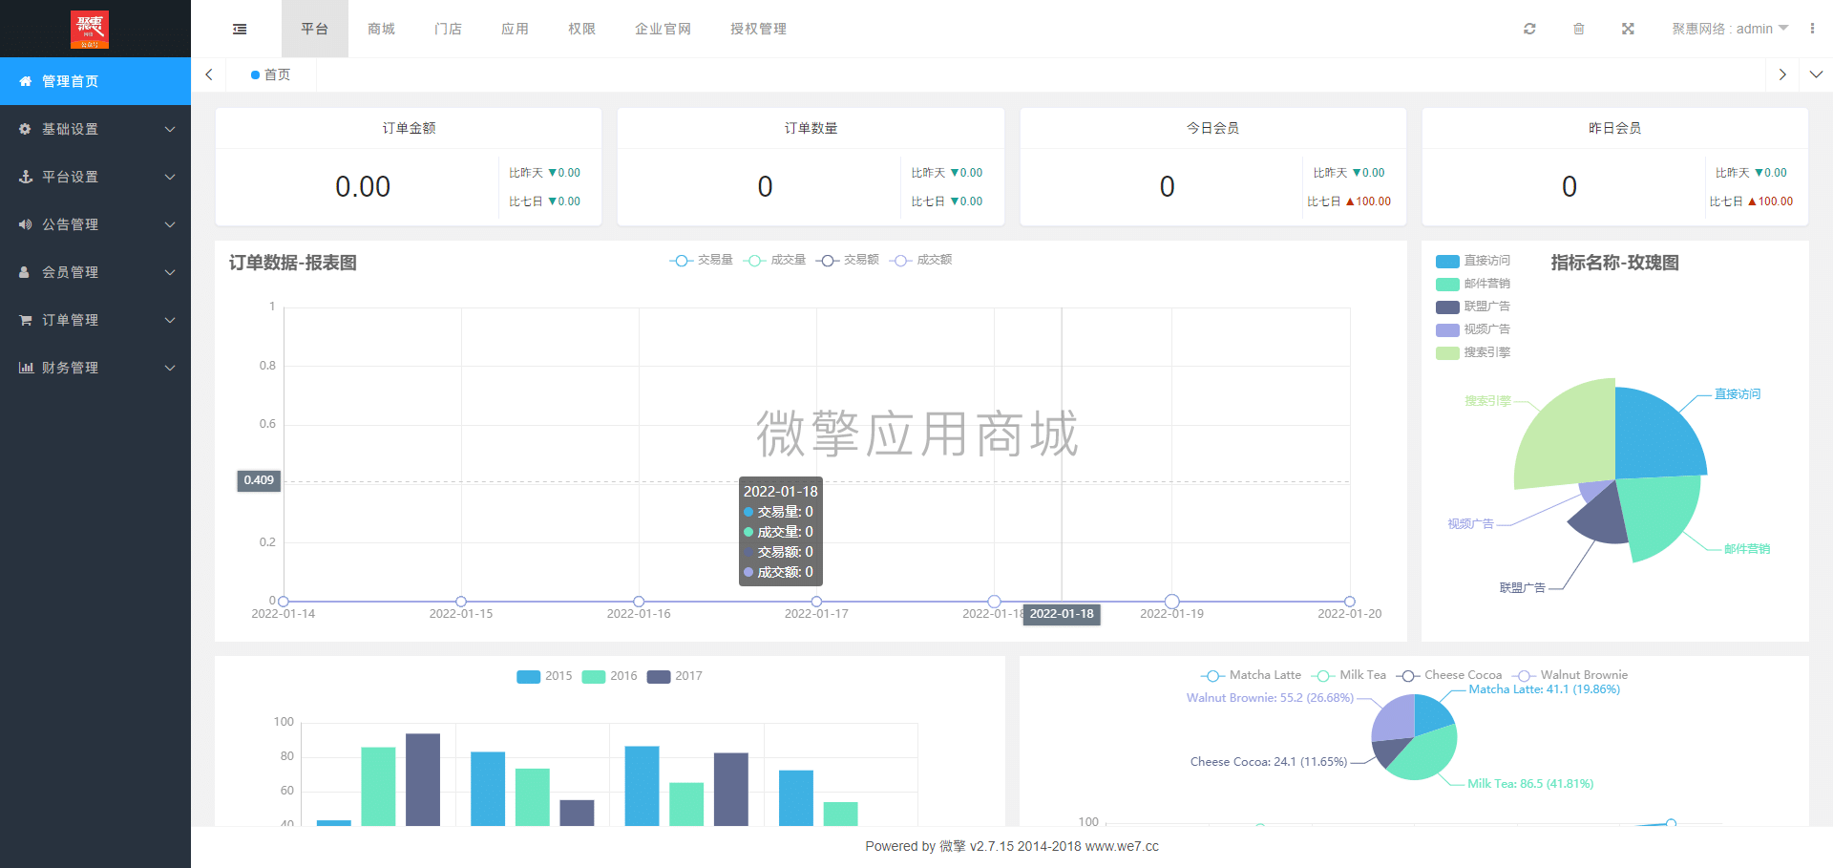1833x868 pixels.
Task: Select the 权限 top menu tab
Action: click(582, 29)
